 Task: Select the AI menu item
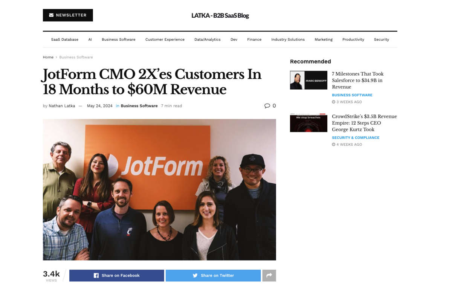click(90, 40)
